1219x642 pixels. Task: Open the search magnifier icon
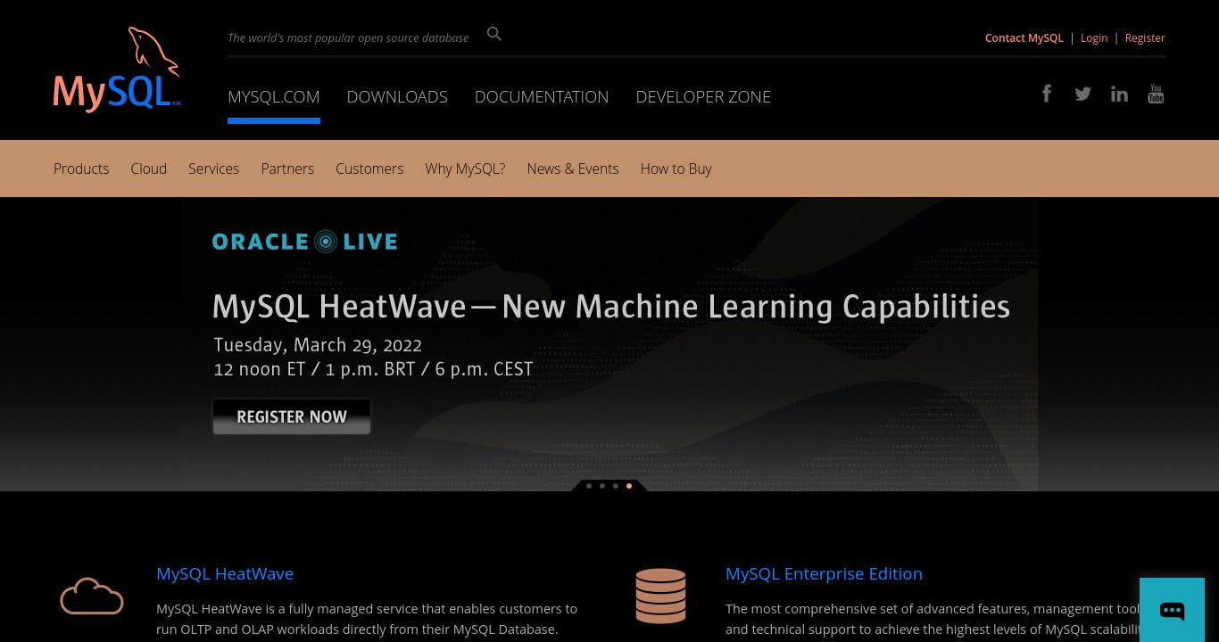coord(494,34)
